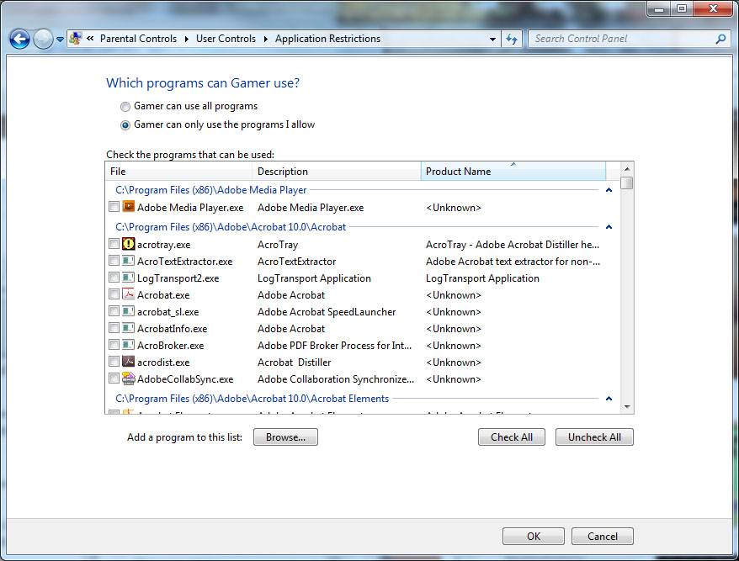Check the AcroTextExtractor.exe checkbox
Screen dimensions: 739x561
coord(114,261)
